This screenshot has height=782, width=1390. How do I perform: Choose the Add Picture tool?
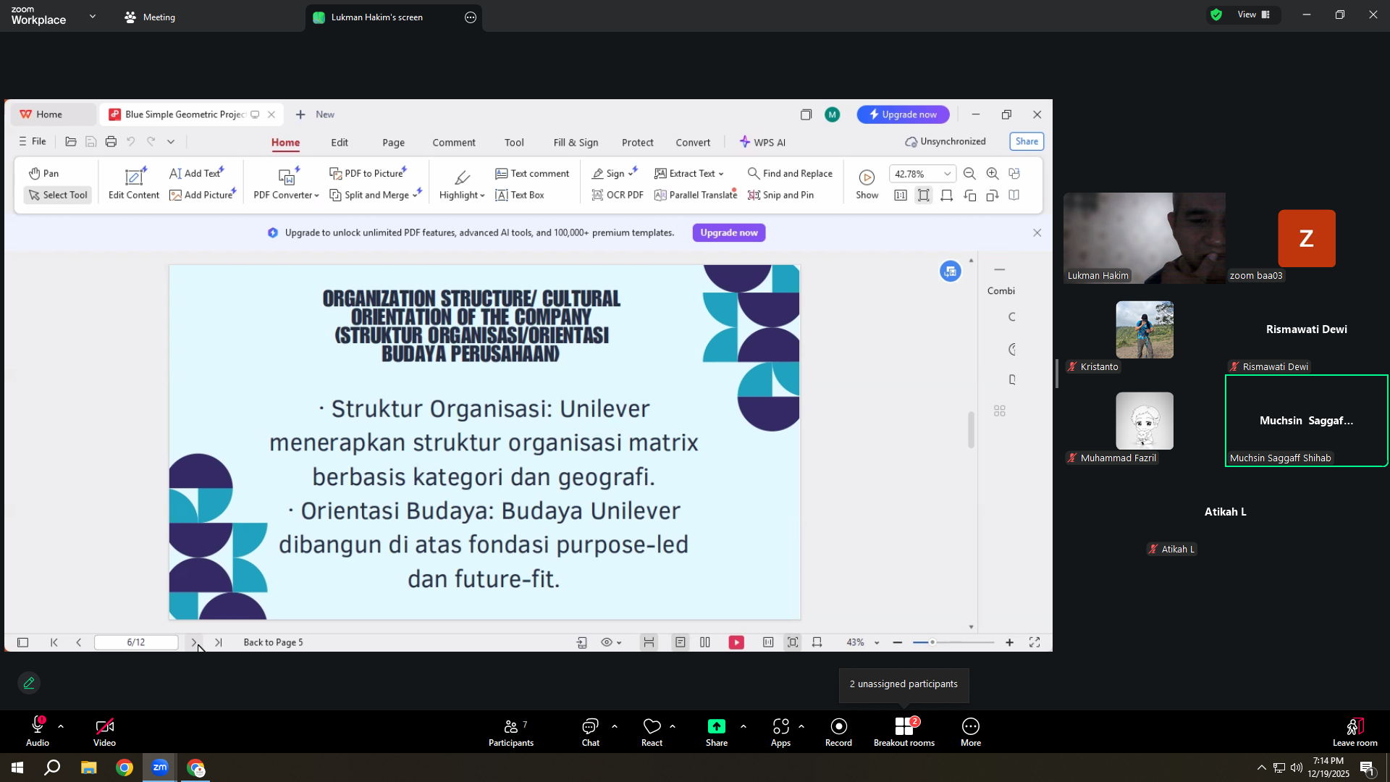[203, 195]
